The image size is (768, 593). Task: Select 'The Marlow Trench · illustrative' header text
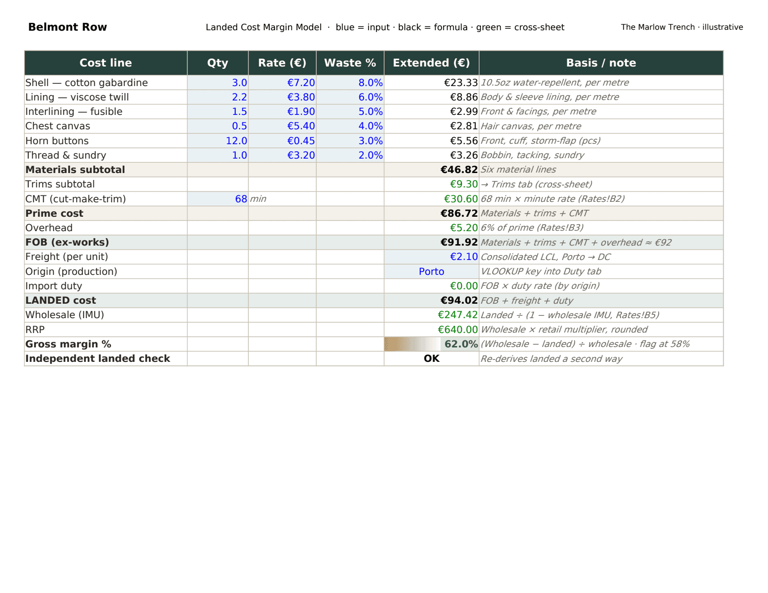(x=682, y=27)
